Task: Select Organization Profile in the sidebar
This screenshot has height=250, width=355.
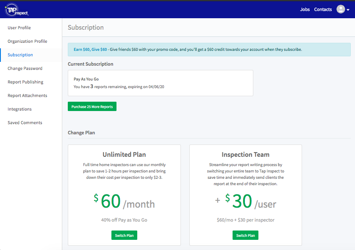Action: [28, 41]
